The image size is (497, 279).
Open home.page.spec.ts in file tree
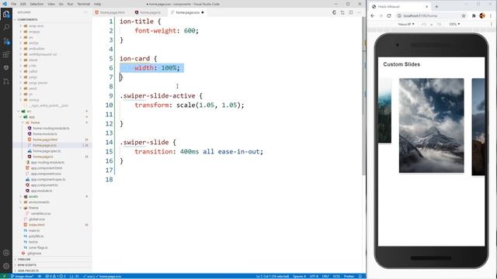(47, 151)
